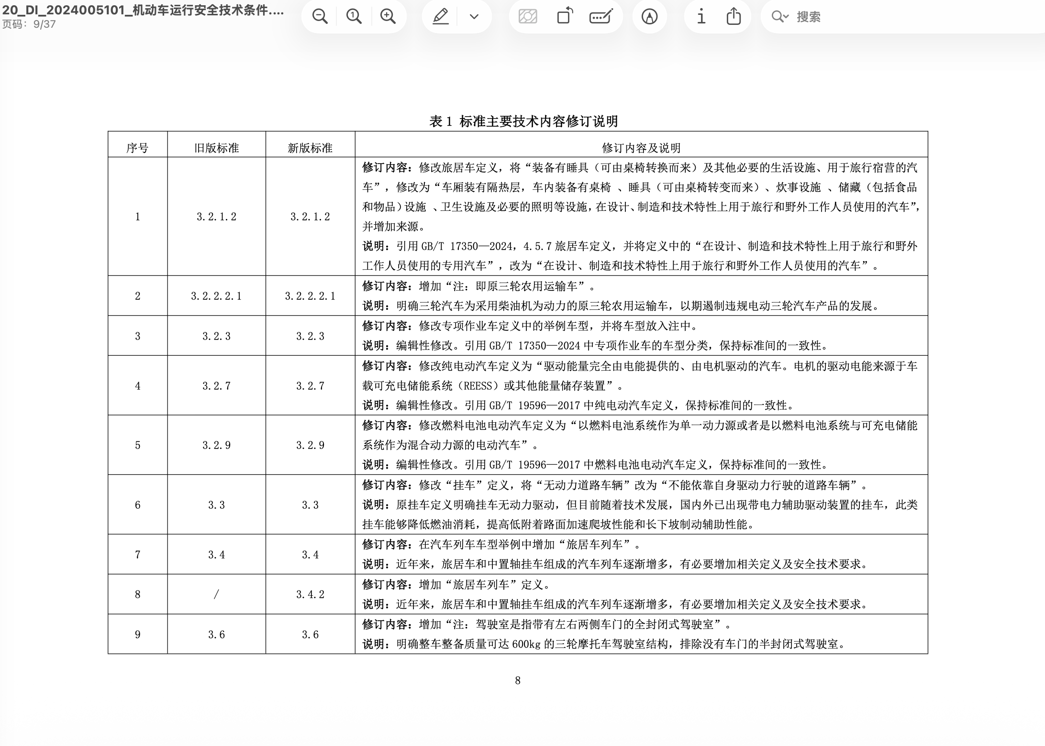Show the Markup toolbar
1045x746 pixels.
pyautogui.click(x=649, y=17)
